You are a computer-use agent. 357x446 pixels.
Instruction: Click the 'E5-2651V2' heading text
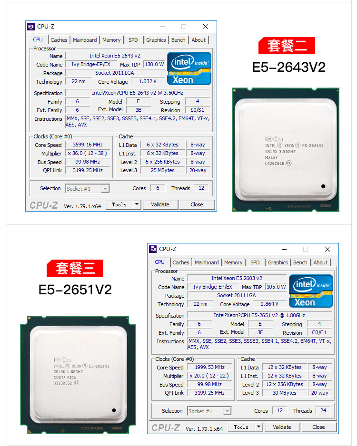(75, 290)
